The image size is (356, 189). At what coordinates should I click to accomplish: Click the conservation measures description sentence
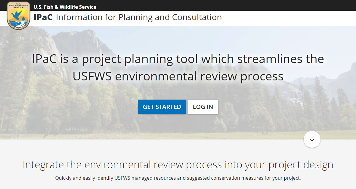178,178
